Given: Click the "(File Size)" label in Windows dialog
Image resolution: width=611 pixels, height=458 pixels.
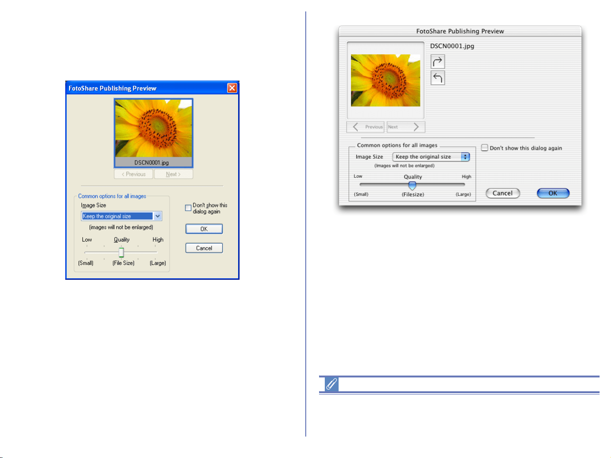Looking at the screenshot, I should [x=123, y=263].
